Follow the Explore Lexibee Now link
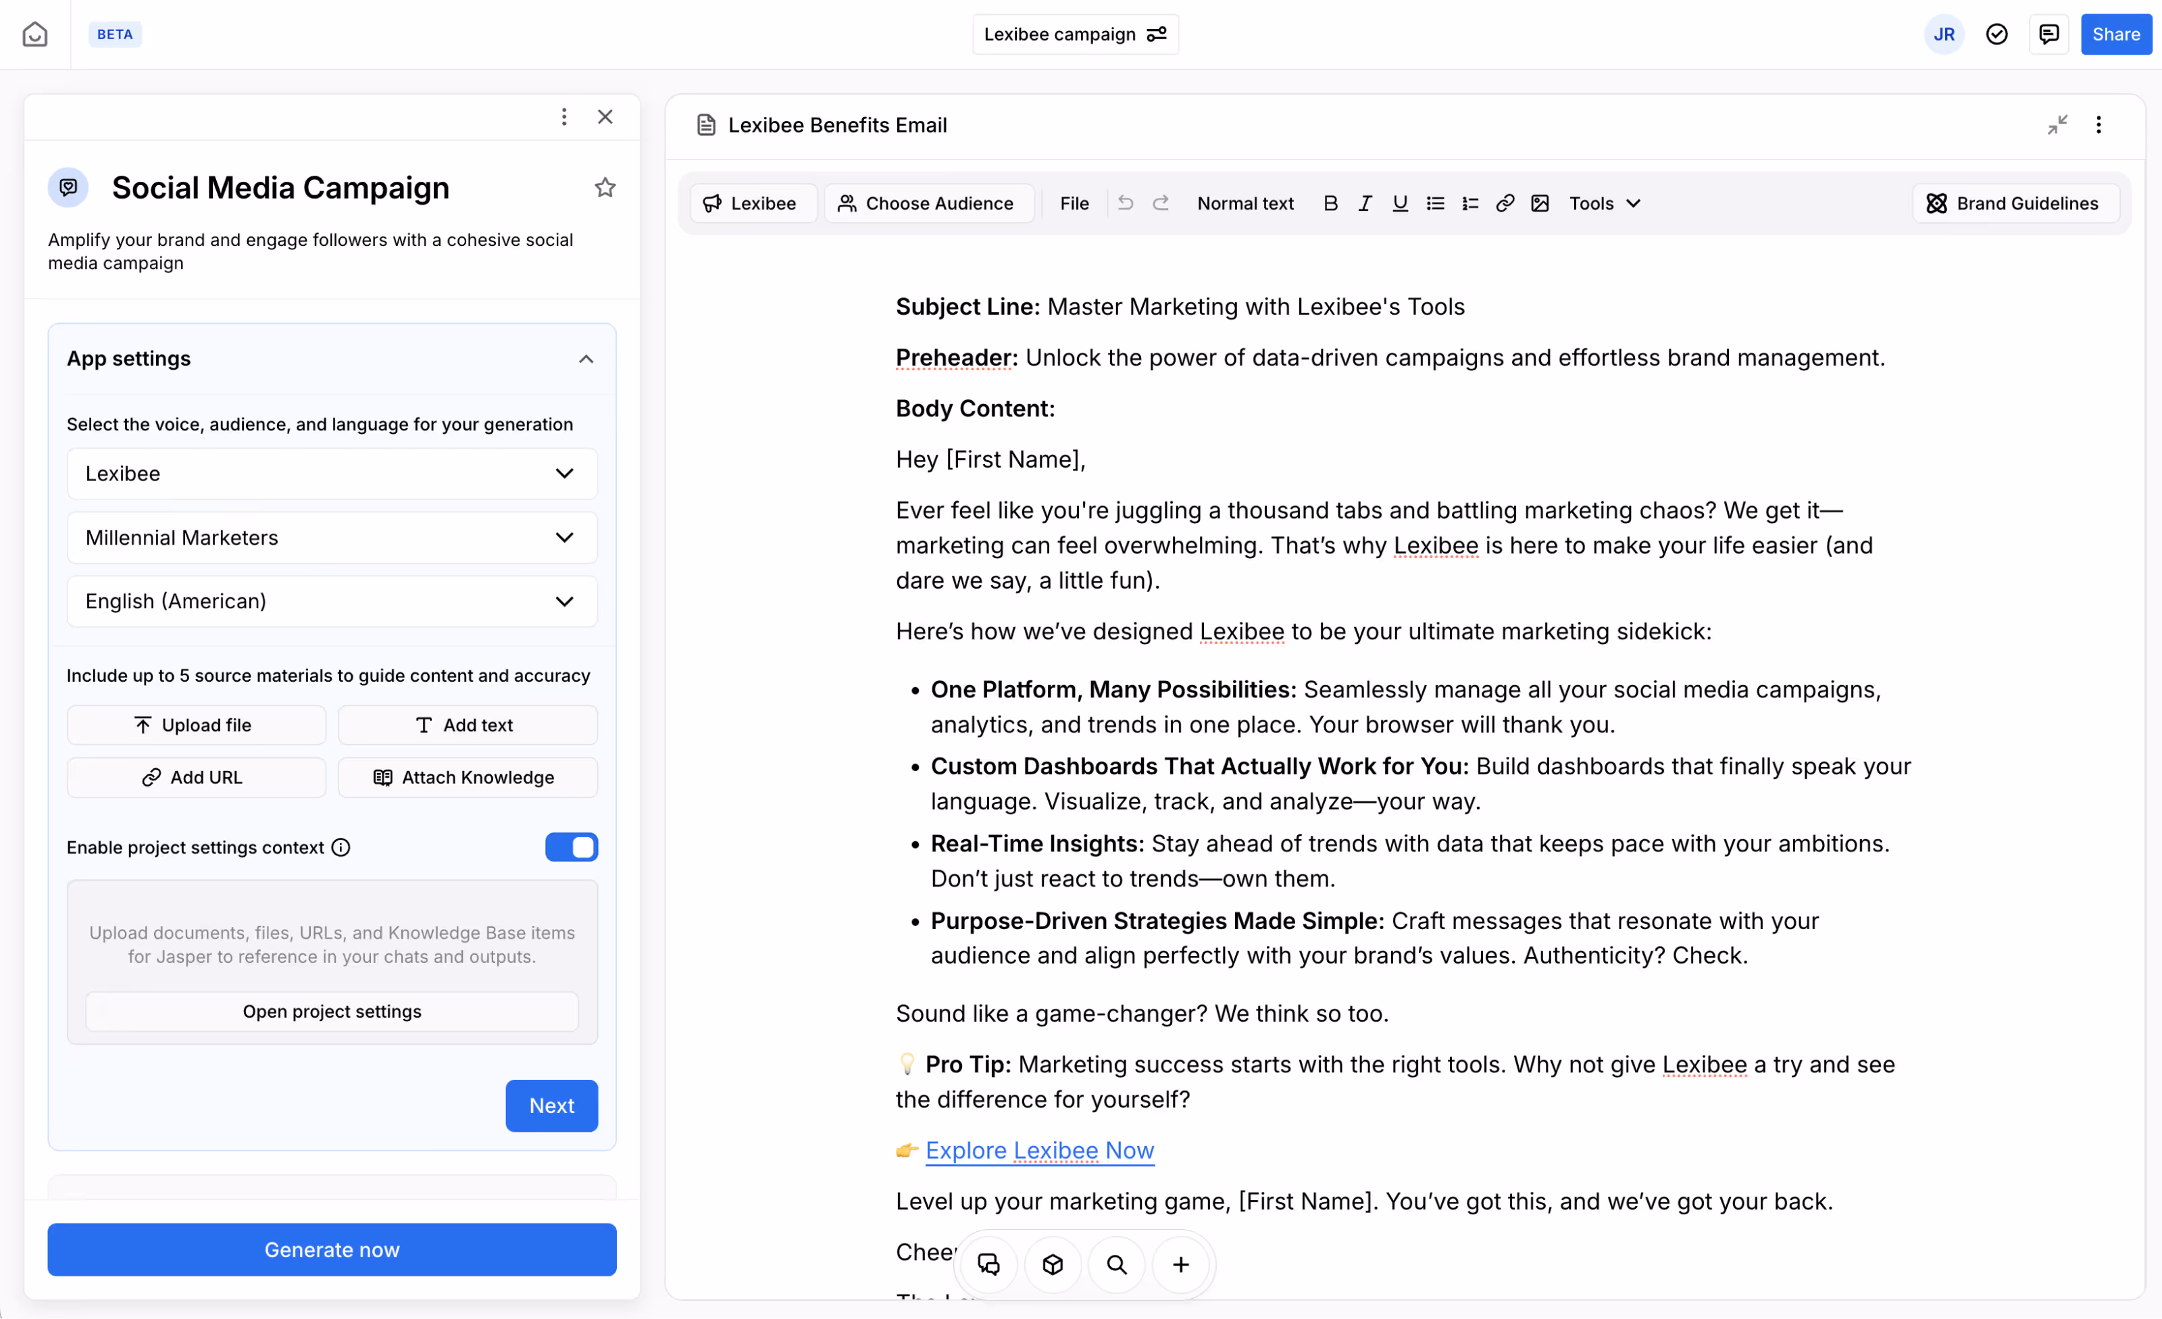Viewport: 2162px width, 1319px height. click(1039, 1149)
